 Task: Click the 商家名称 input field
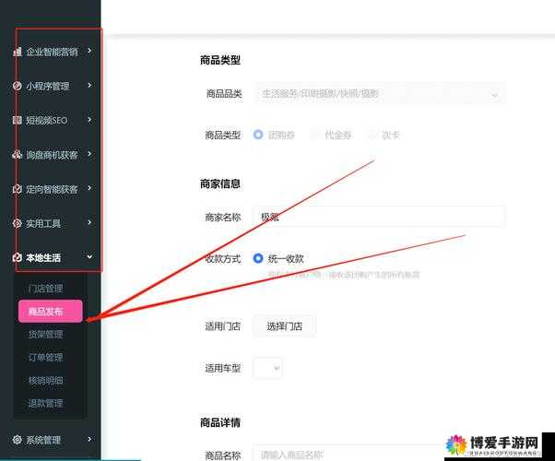pyautogui.click(x=380, y=217)
